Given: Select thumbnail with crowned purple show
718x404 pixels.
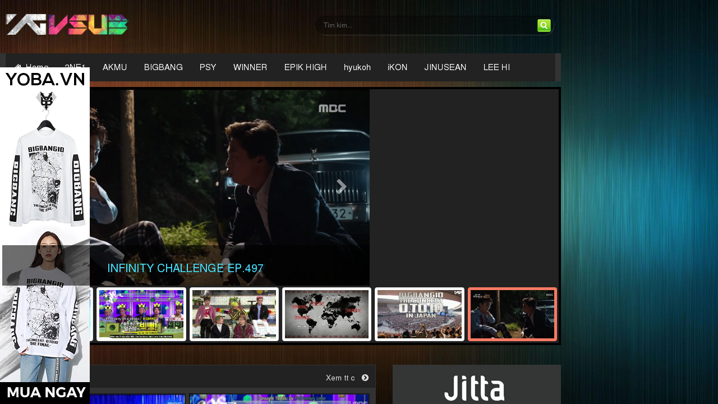Looking at the screenshot, I should click(x=141, y=314).
